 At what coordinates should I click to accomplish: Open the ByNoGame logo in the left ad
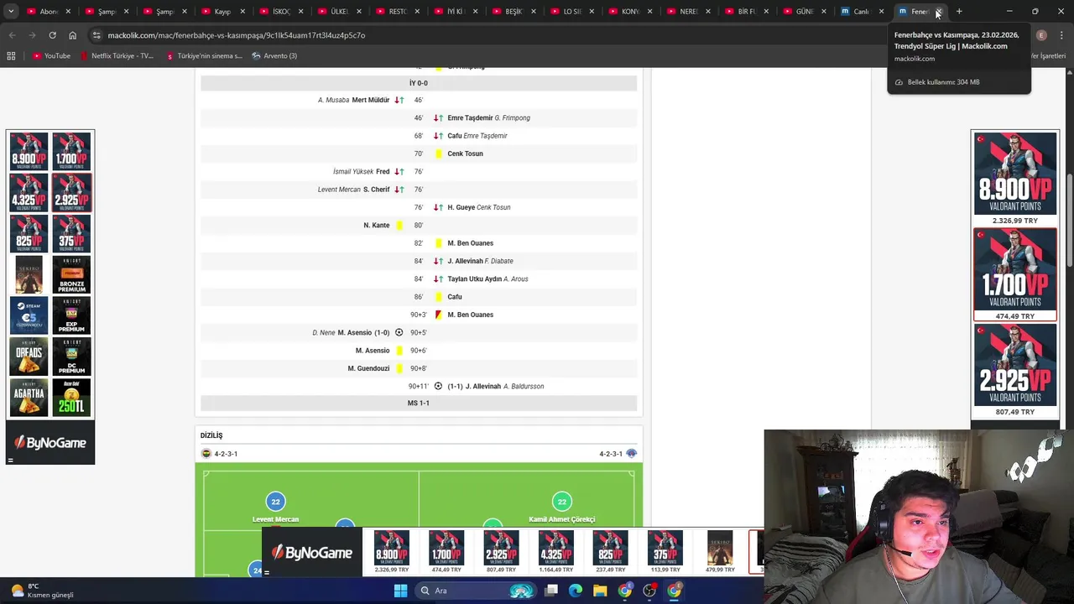click(50, 443)
